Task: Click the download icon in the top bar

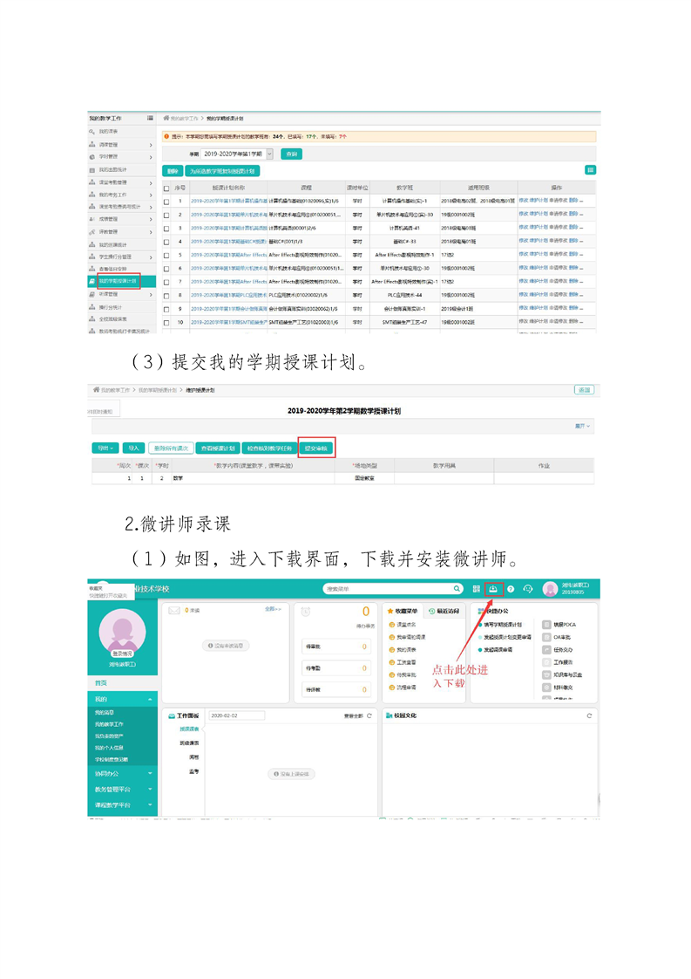Action: click(494, 589)
